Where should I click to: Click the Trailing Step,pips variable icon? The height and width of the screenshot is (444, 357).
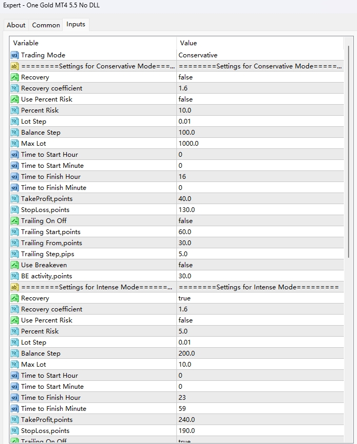(x=14, y=254)
